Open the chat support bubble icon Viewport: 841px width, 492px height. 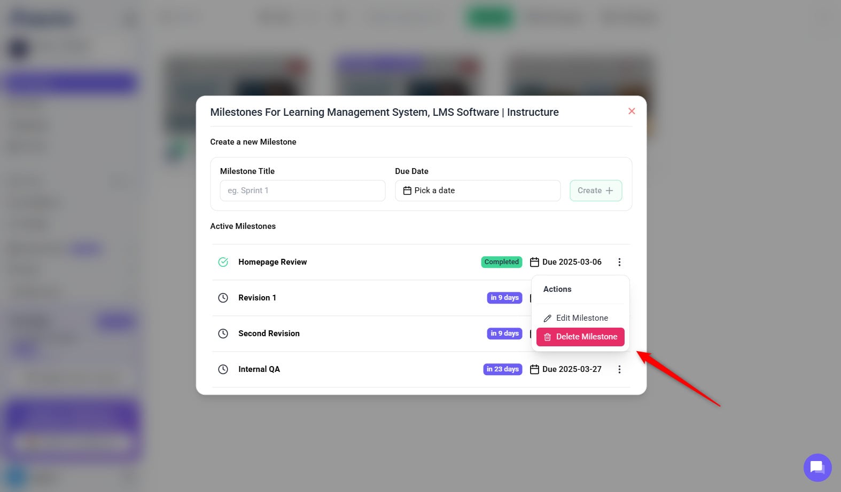pos(817,467)
